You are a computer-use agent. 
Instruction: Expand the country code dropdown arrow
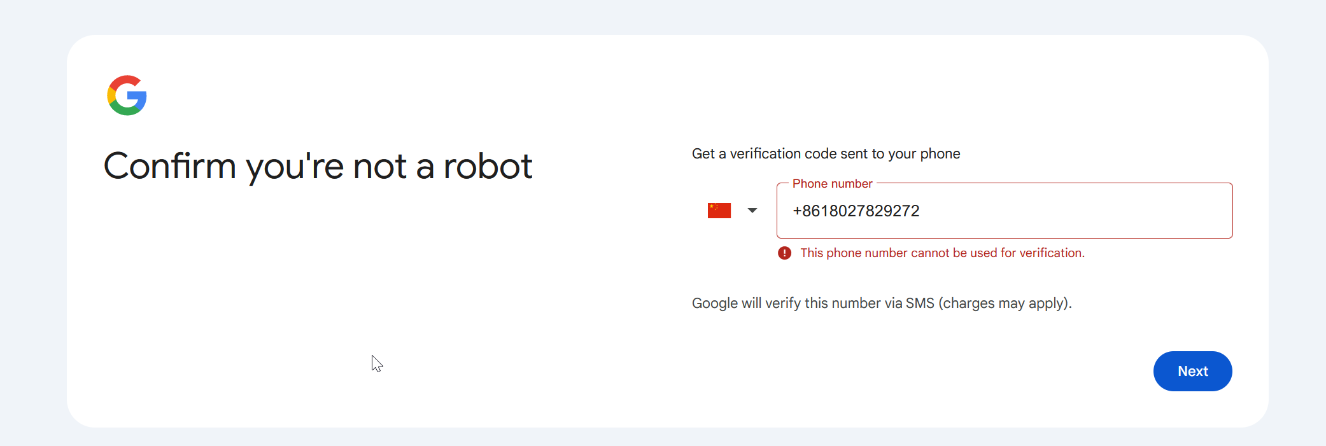(x=752, y=211)
